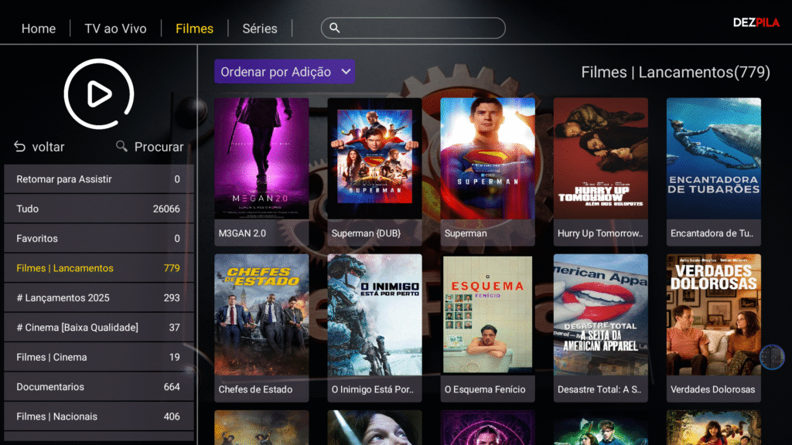Select the Encantadora de Tubarões movie

[x=714, y=172]
